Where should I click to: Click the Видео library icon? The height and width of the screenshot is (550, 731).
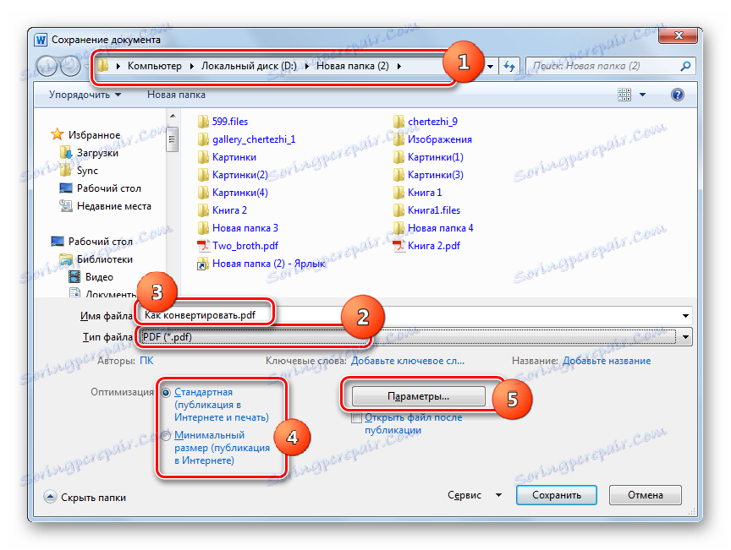[74, 276]
